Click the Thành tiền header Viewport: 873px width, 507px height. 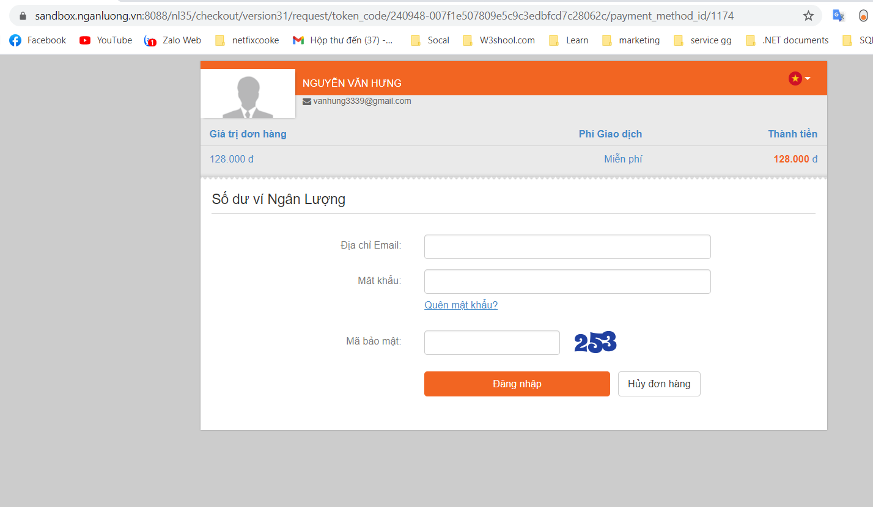pos(792,134)
